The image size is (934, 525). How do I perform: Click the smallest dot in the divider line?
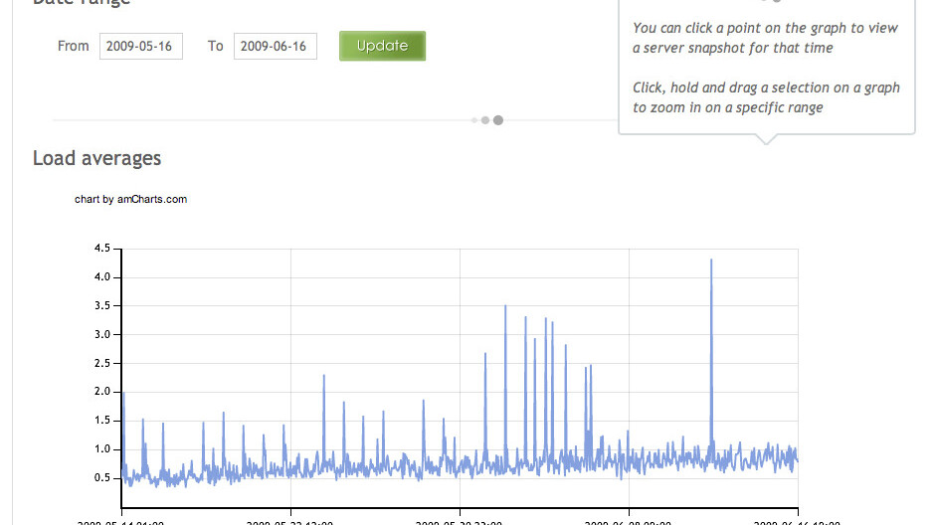474,120
